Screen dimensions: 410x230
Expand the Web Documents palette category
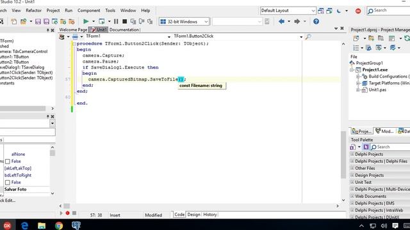pyautogui.click(x=352, y=196)
